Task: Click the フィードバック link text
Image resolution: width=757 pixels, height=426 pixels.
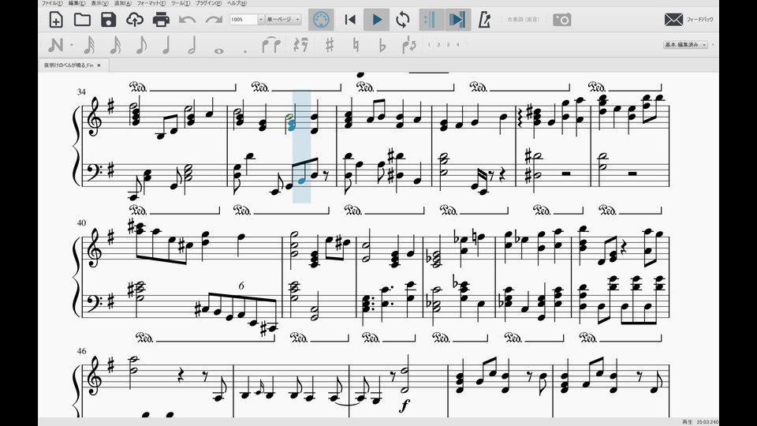Action: 699,20
